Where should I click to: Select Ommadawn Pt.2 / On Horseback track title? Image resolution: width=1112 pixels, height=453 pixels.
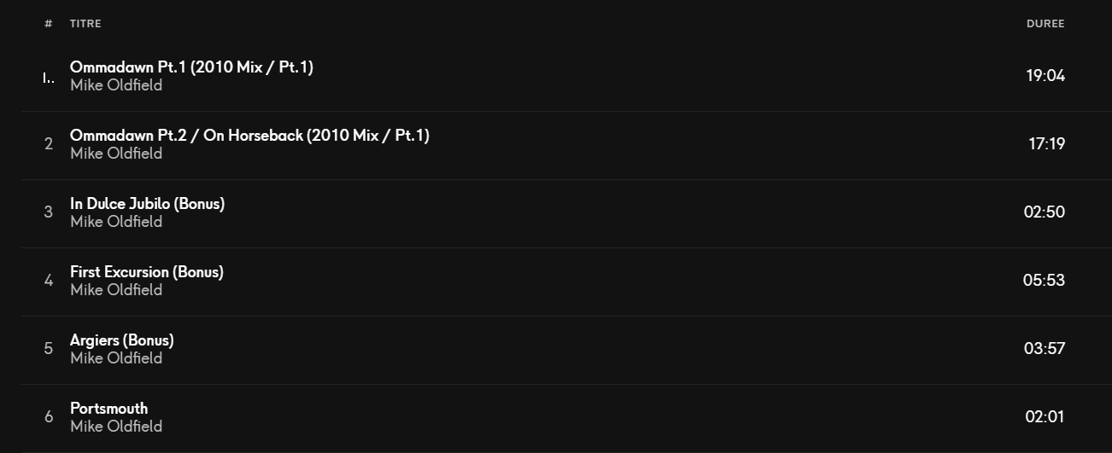(249, 135)
